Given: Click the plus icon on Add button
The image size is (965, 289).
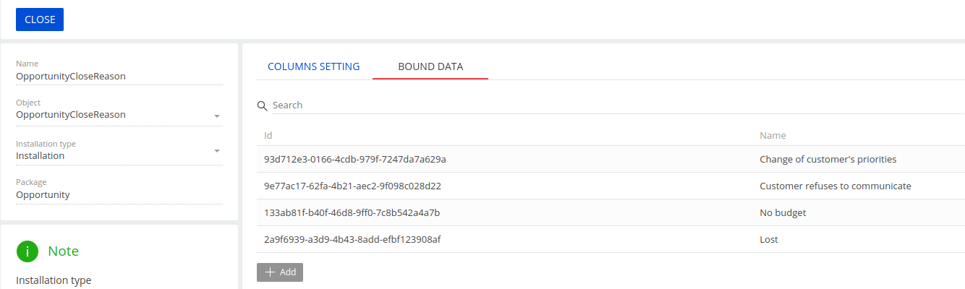Looking at the screenshot, I should point(270,272).
